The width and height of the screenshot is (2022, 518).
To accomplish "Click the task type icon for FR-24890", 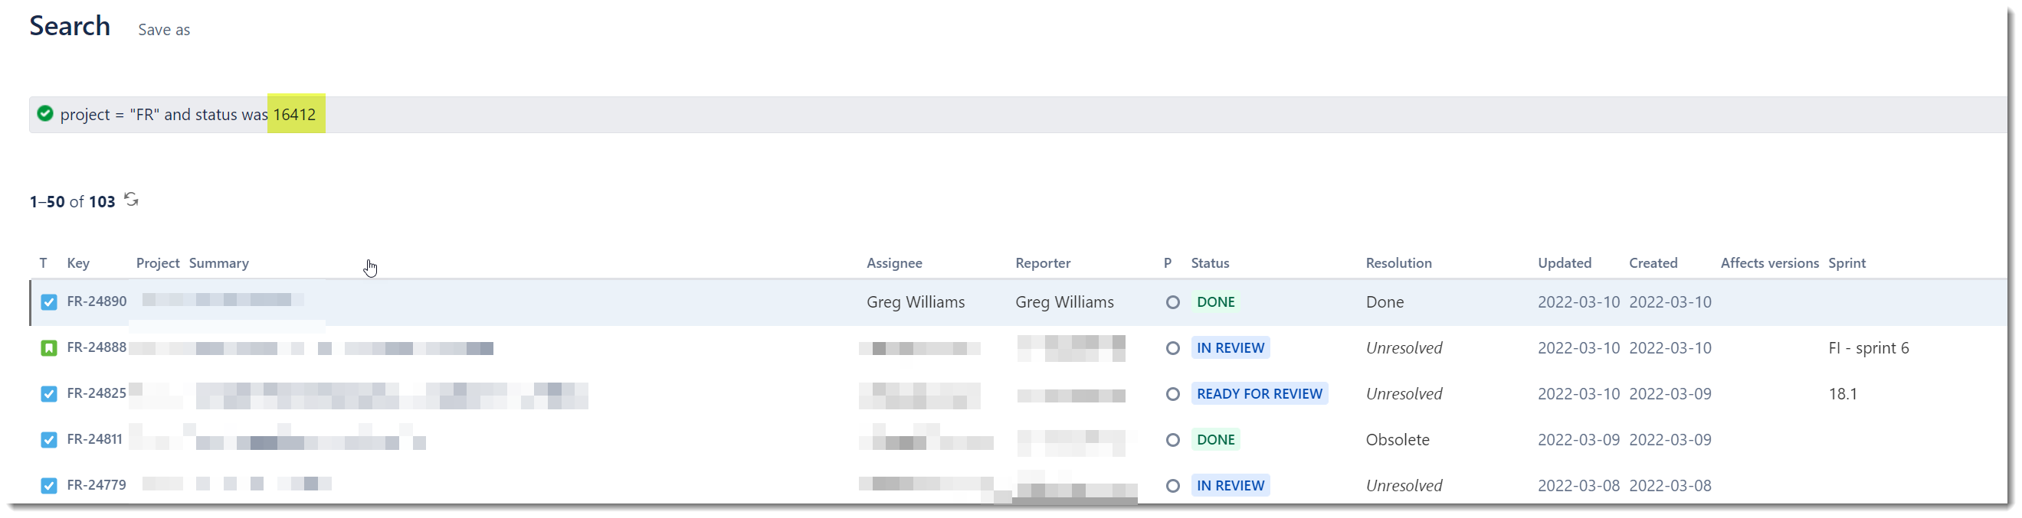I will [x=49, y=302].
